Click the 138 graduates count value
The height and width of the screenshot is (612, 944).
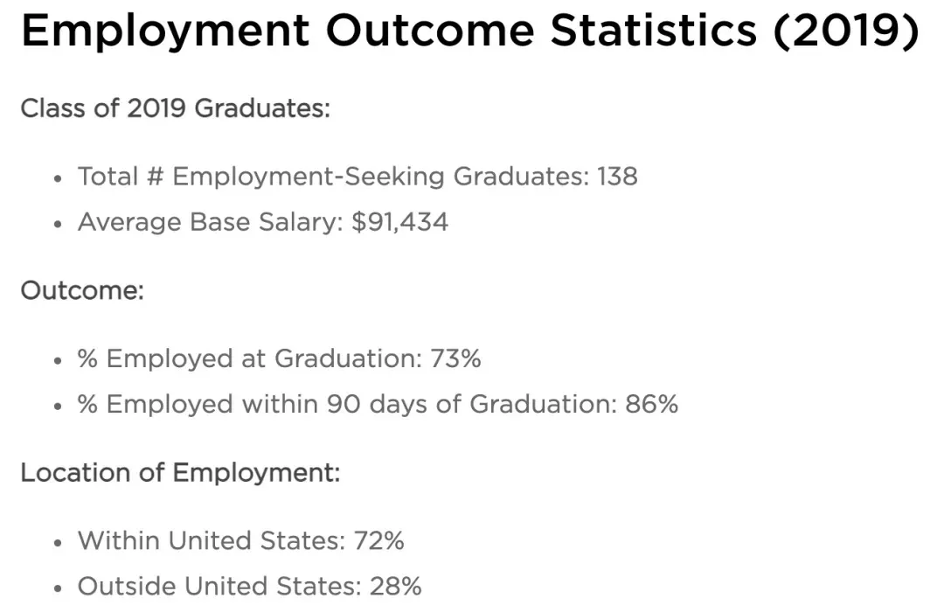tap(617, 177)
